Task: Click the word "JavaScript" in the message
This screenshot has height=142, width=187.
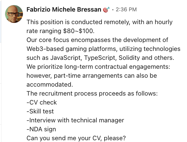Action: (58, 57)
